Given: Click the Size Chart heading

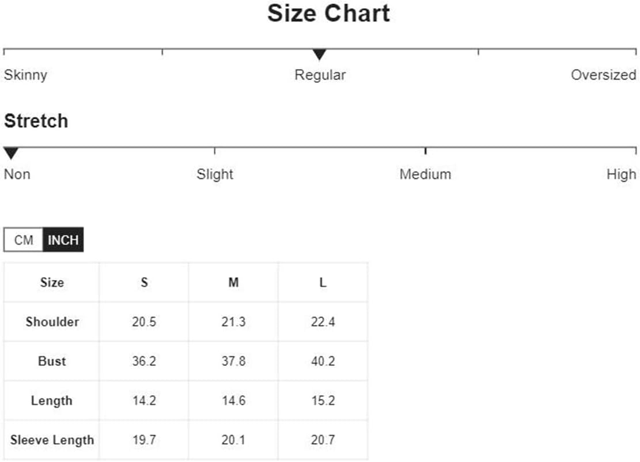Looking at the screenshot, I should pos(328,13).
